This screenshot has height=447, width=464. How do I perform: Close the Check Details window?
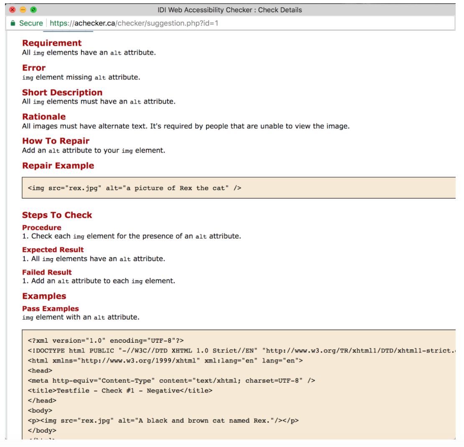[x=13, y=10]
